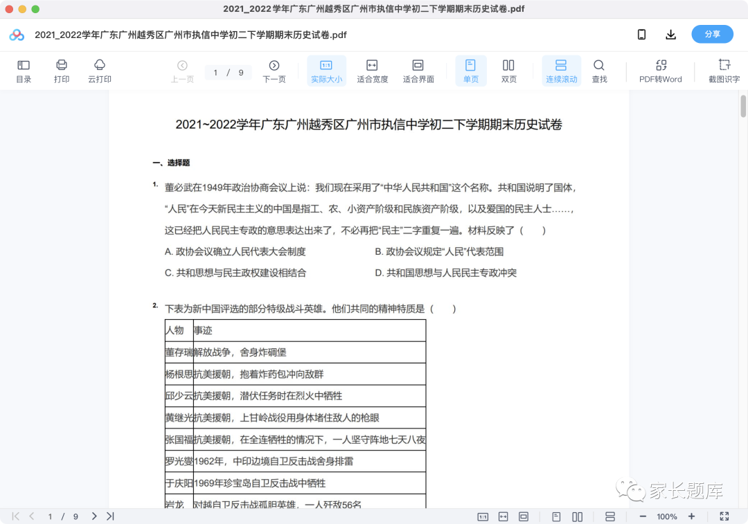Zoom in with the plus button
The image size is (748, 524).
pyautogui.click(x=692, y=516)
